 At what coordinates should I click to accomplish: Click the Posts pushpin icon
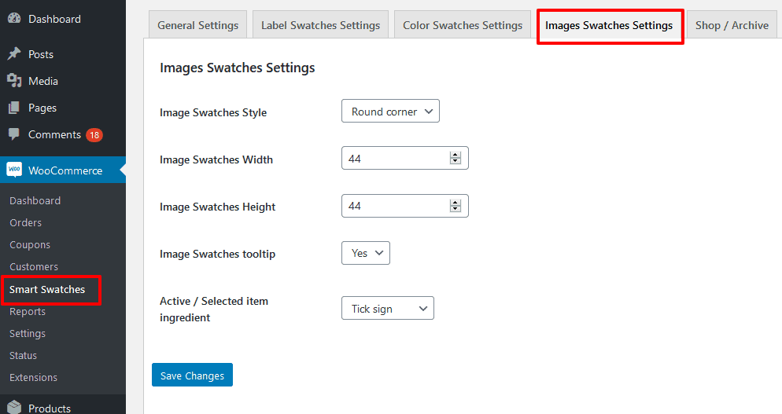[14, 54]
